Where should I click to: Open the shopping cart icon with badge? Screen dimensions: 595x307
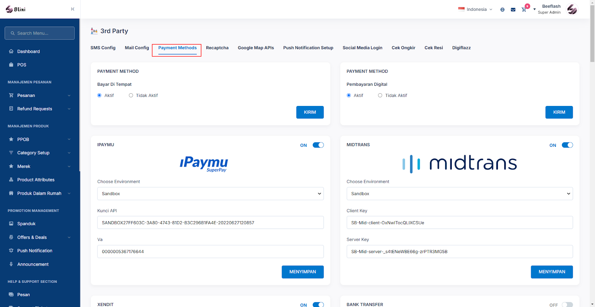[524, 10]
